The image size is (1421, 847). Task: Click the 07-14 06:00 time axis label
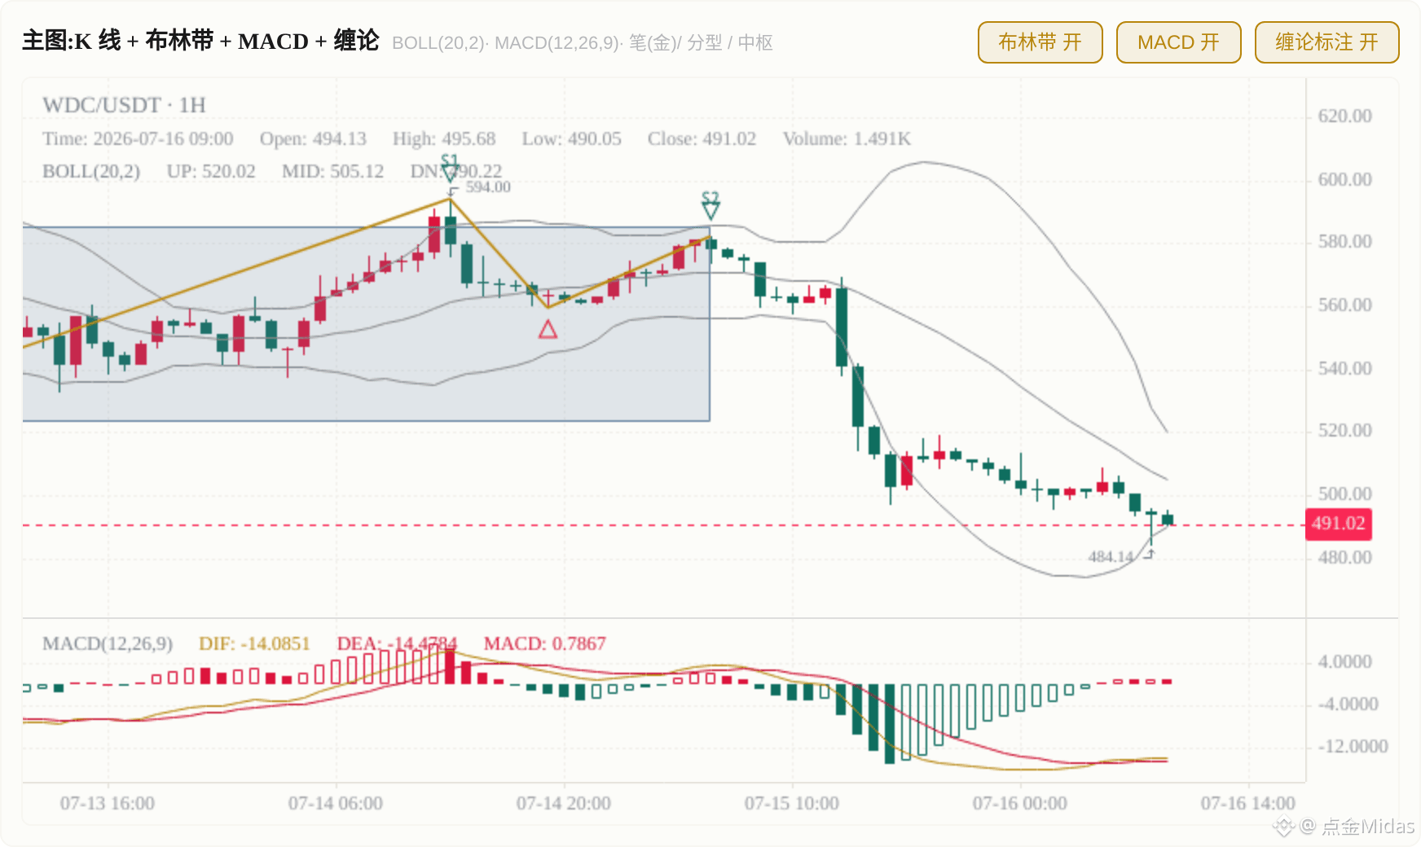(x=335, y=804)
